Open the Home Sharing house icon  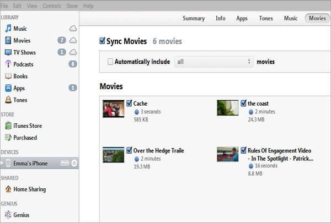pyautogui.click(x=8, y=189)
